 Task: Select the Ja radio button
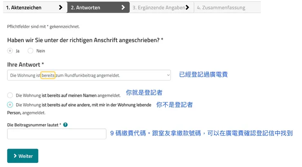click(10, 51)
